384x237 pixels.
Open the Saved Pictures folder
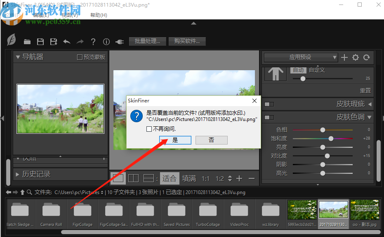[177, 214]
